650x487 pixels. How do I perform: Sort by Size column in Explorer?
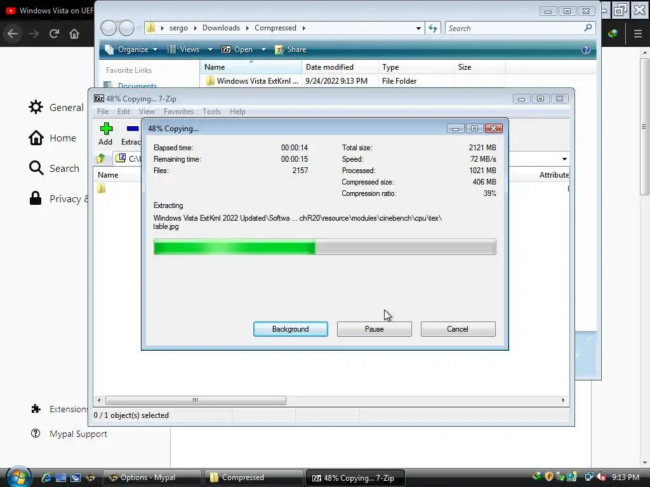[x=480, y=67]
